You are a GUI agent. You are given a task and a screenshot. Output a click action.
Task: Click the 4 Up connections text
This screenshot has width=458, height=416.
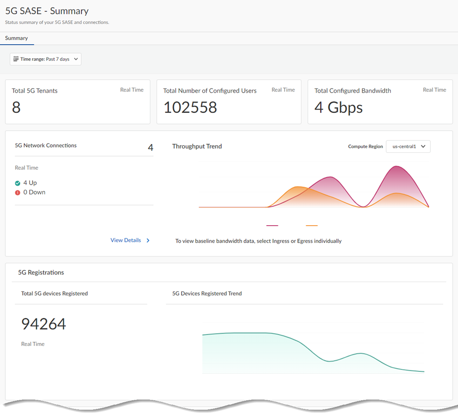pos(30,183)
